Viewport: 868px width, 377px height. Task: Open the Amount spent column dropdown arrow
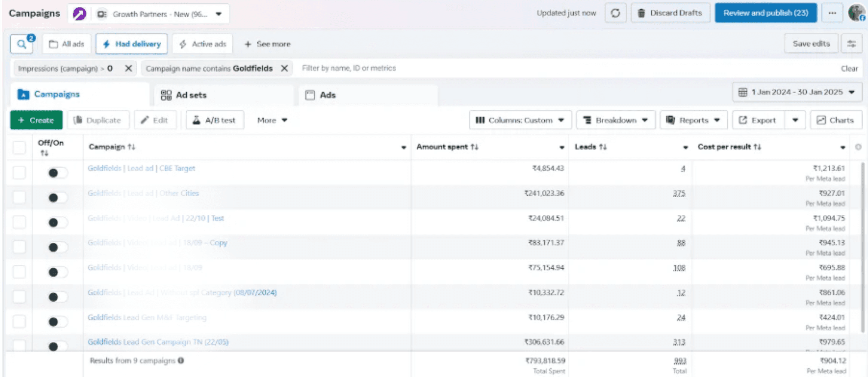coord(562,147)
